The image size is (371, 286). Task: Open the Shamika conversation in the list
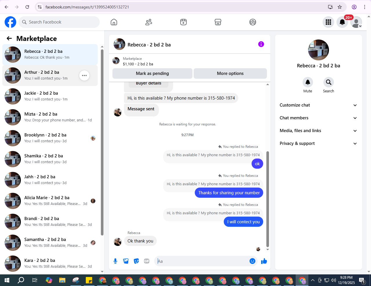pyautogui.click(x=50, y=159)
